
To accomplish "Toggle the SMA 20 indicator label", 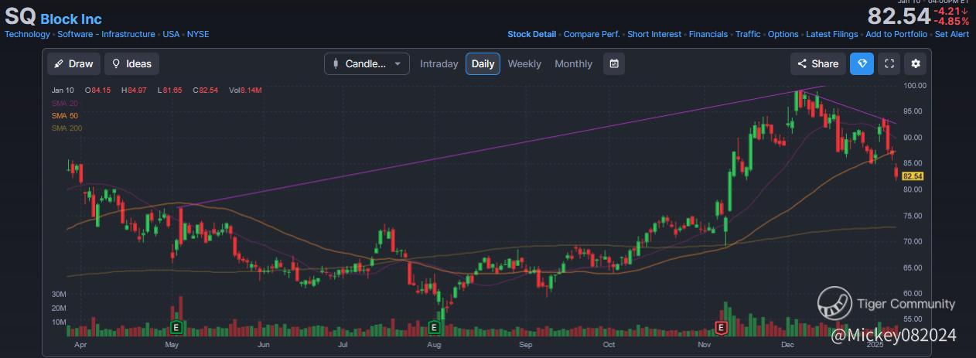I will [x=65, y=104].
